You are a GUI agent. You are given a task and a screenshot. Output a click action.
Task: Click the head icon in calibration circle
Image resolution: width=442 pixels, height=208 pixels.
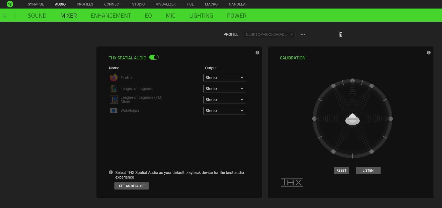point(352,119)
